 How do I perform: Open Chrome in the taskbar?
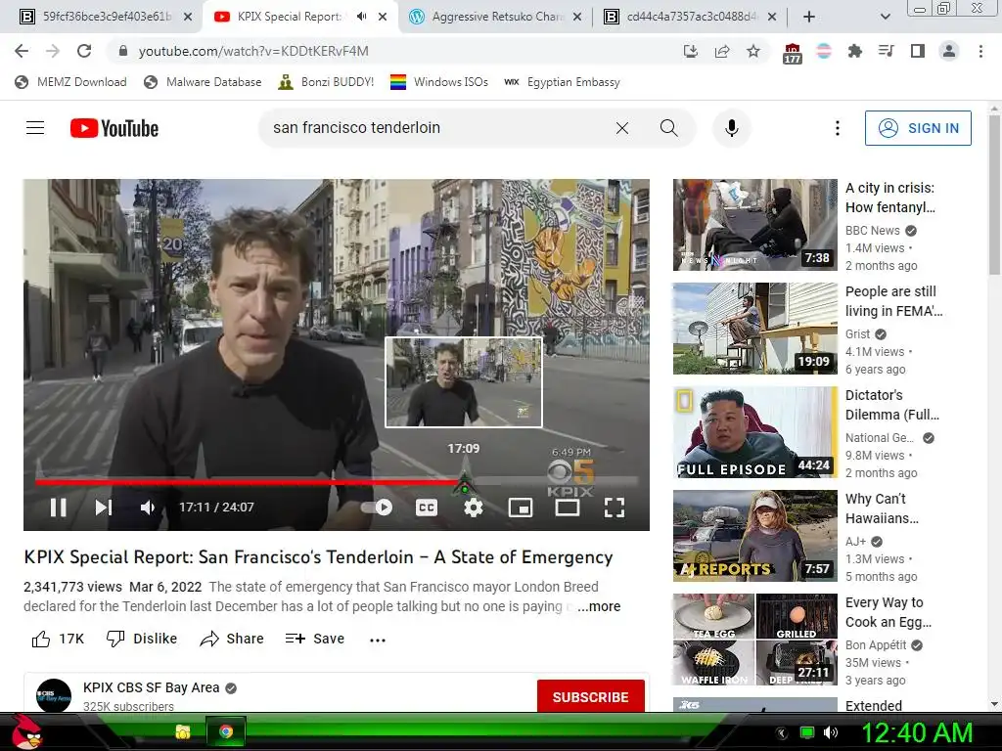click(x=226, y=731)
